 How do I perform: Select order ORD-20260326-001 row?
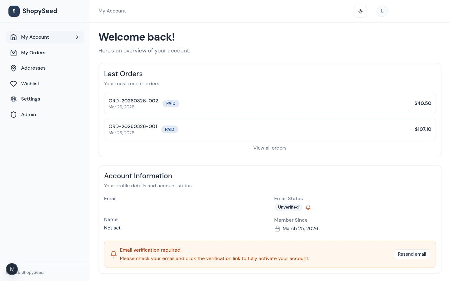pos(270,129)
